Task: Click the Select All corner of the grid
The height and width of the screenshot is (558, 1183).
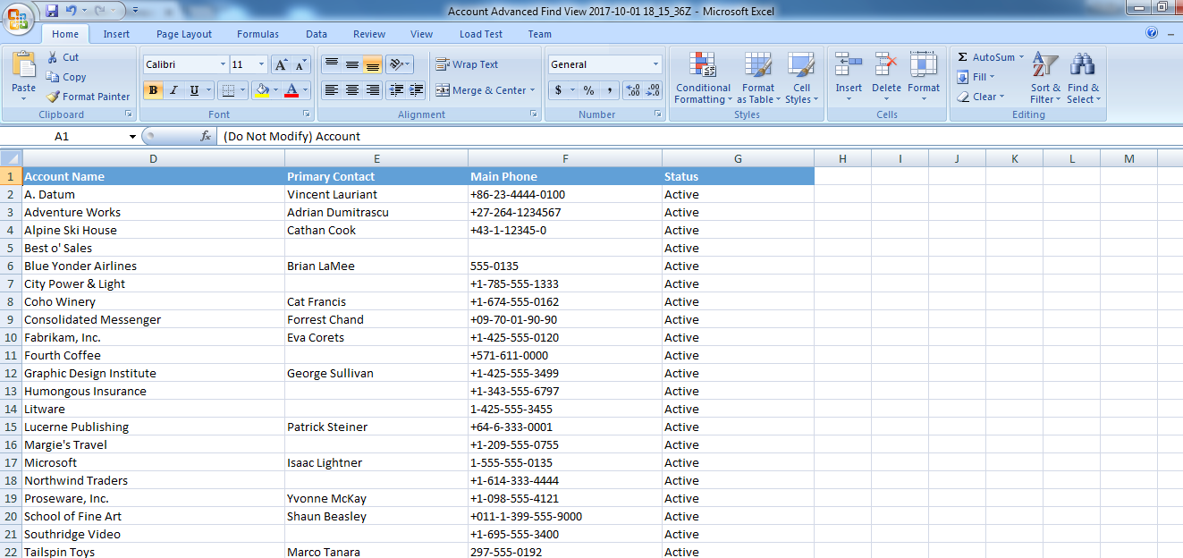Action: click(x=11, y=158)
